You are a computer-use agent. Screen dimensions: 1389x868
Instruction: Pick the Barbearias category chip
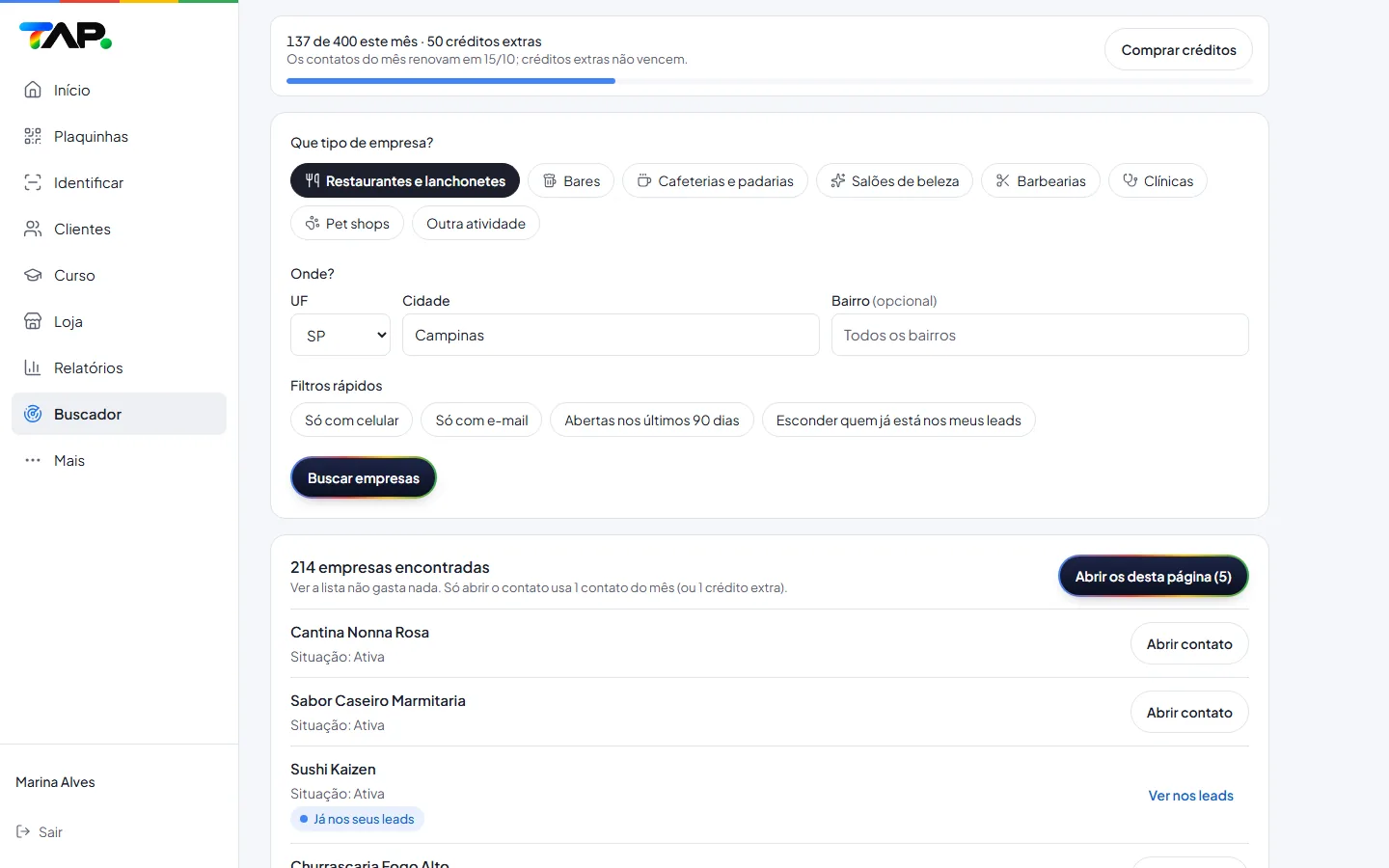1041,180
